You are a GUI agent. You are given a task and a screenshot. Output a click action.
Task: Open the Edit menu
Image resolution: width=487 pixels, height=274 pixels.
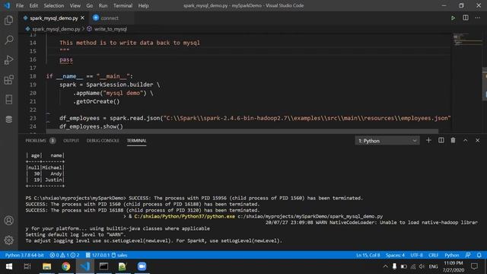(x=33, y=5)
